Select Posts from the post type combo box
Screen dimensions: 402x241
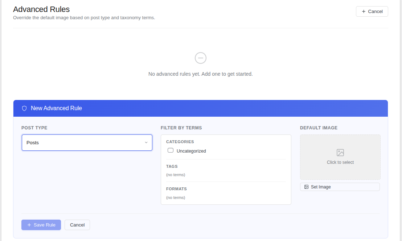pyautogui.click(x=87, y=142)
